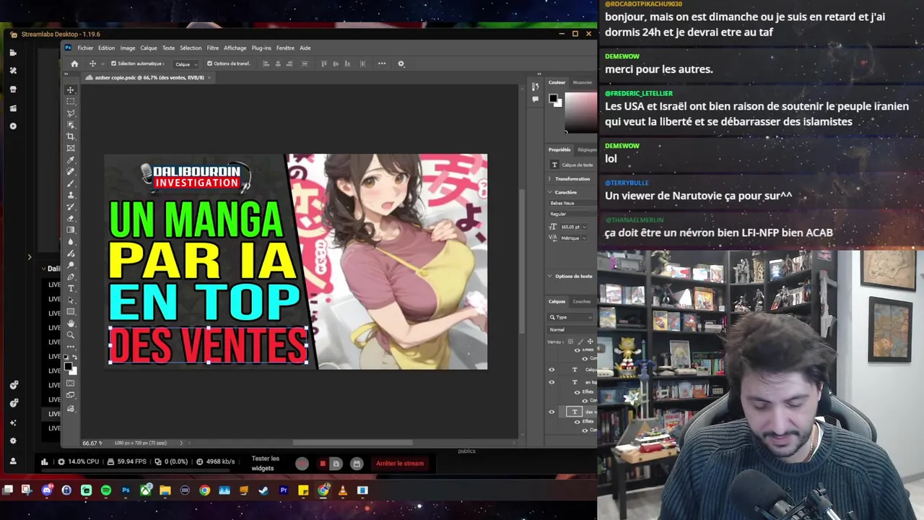This screenshot has height=520, width=924.
Task: Click the Couleur panel foreground swatch
Action: [552, 99]
